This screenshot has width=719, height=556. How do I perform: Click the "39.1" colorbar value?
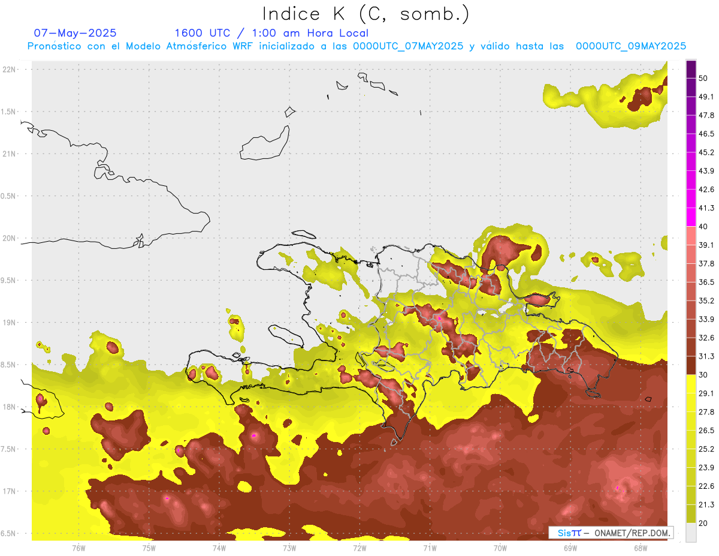coord(706,245)
